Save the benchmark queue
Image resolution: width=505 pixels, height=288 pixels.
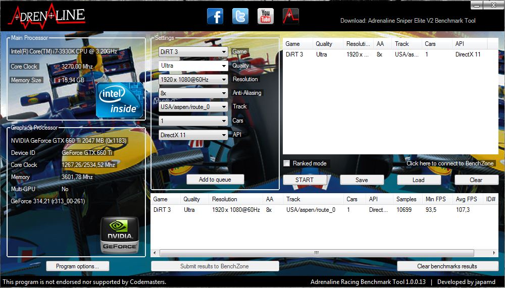point(362,180)
